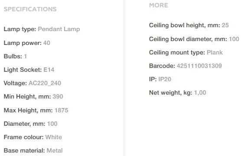Click the Net weight value 1,00
Viewport: 241px width, 156px height.
pos(200,92)
